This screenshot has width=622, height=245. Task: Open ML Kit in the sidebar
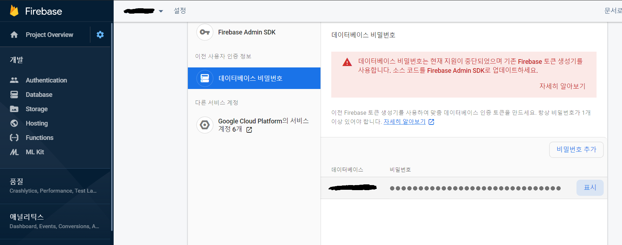point(35,152)
